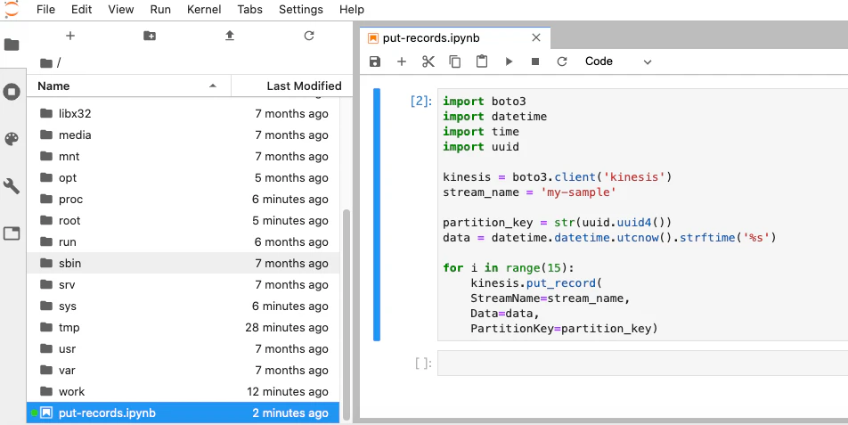
Task: Click the JupyterLab logo
Action: point(12,9)
